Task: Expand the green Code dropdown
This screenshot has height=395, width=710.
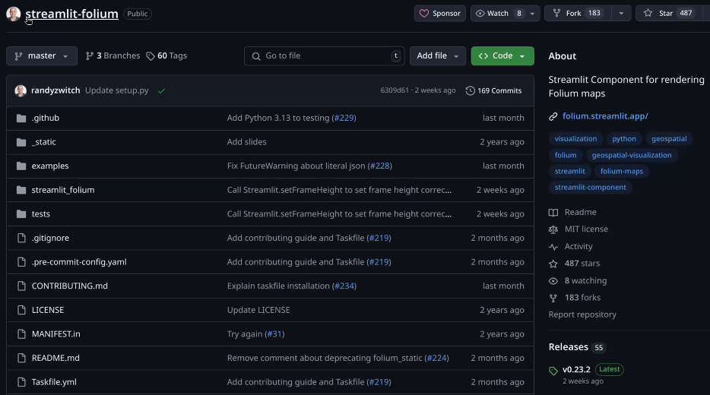Action: coord(502,56)
